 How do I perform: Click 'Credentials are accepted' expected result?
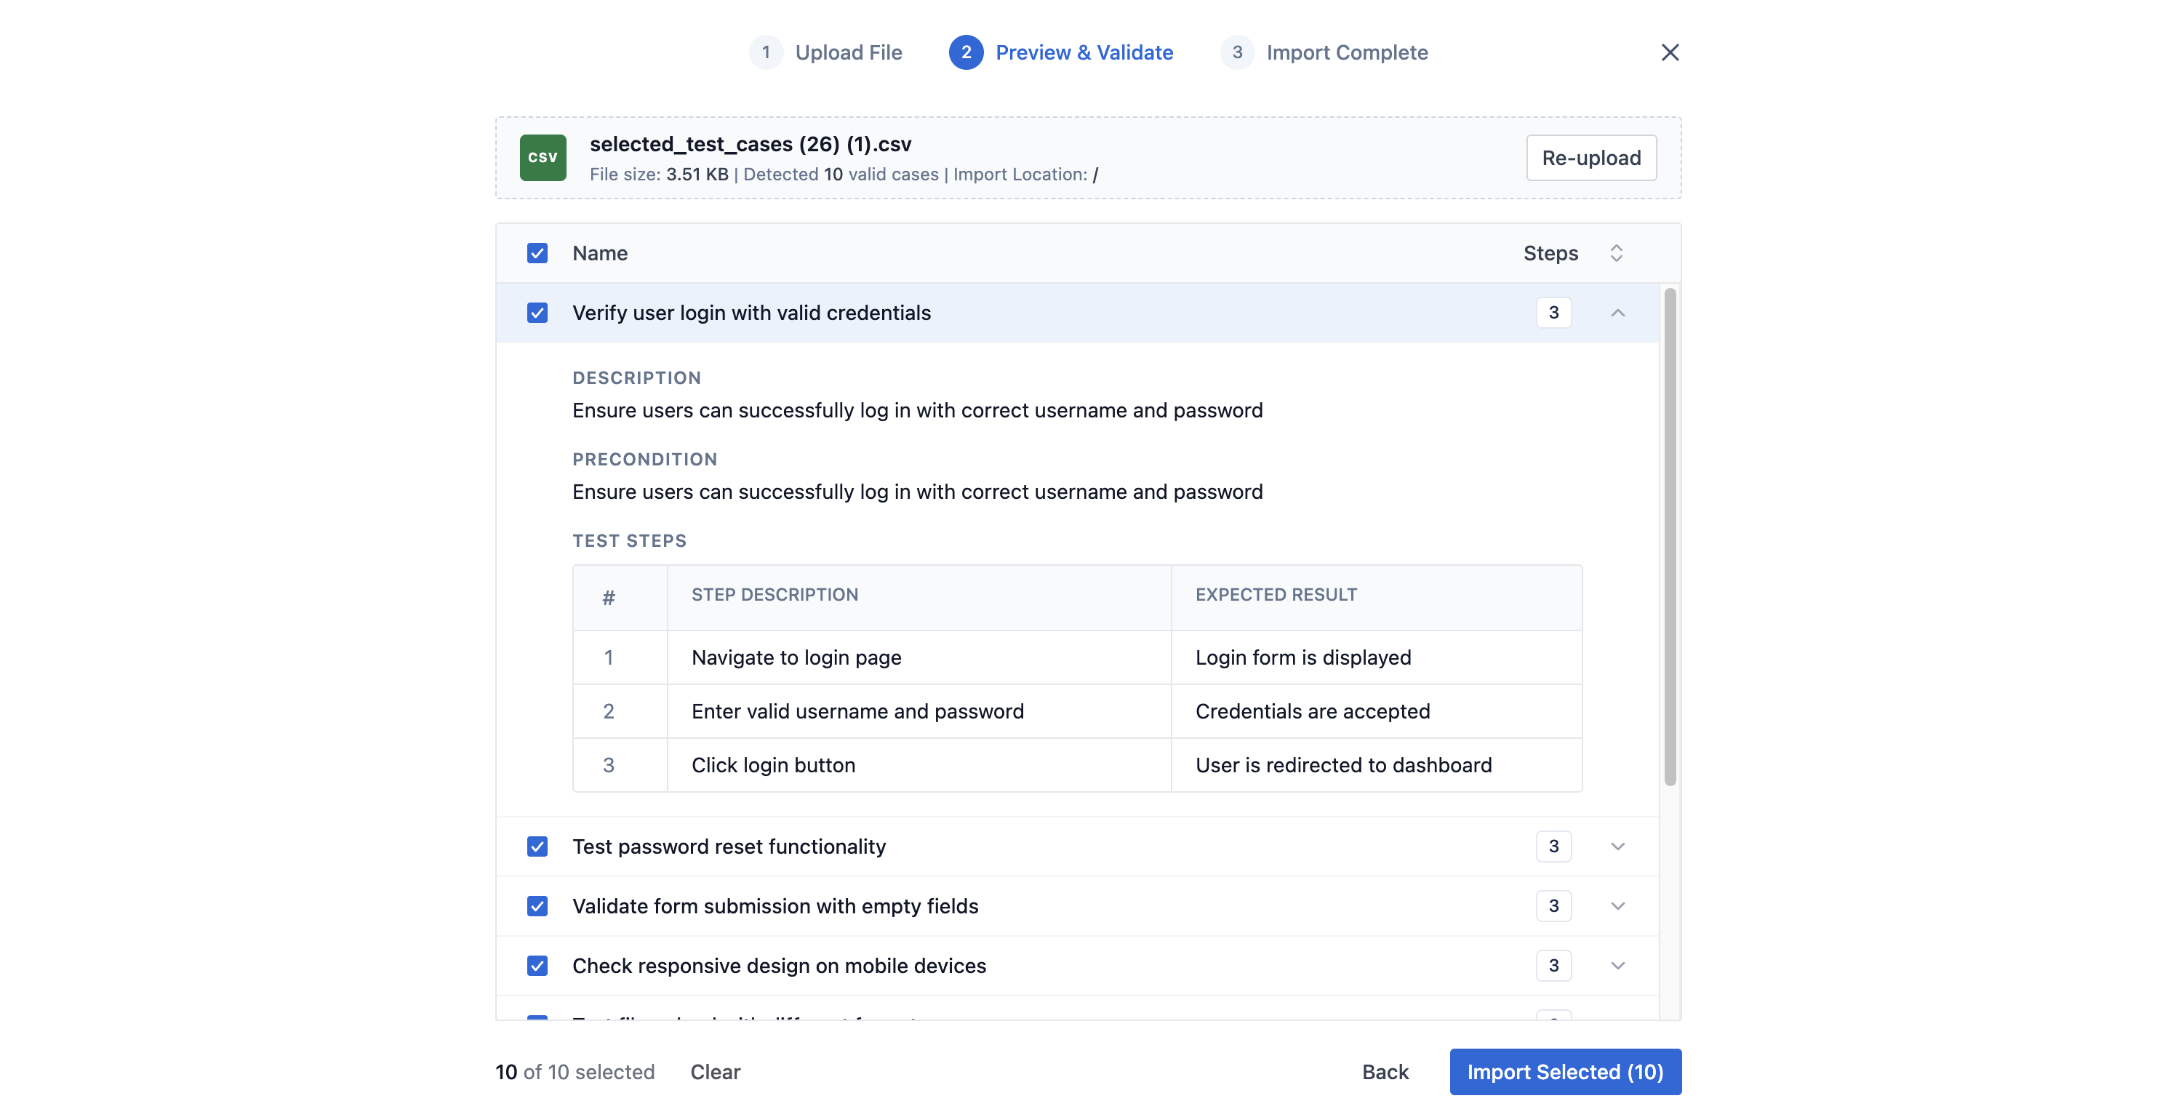click(1376, 711)
